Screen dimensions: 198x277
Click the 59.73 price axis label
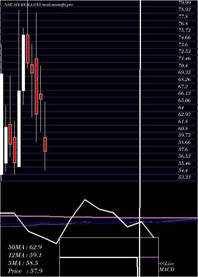[185, 135]
